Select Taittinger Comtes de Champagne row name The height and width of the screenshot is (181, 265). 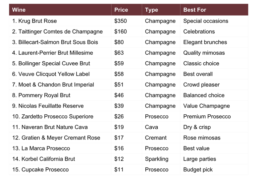click(x=57, y=31)
